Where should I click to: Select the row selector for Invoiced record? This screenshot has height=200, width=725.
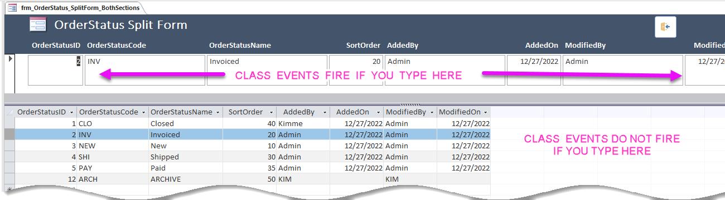[9, 134]
